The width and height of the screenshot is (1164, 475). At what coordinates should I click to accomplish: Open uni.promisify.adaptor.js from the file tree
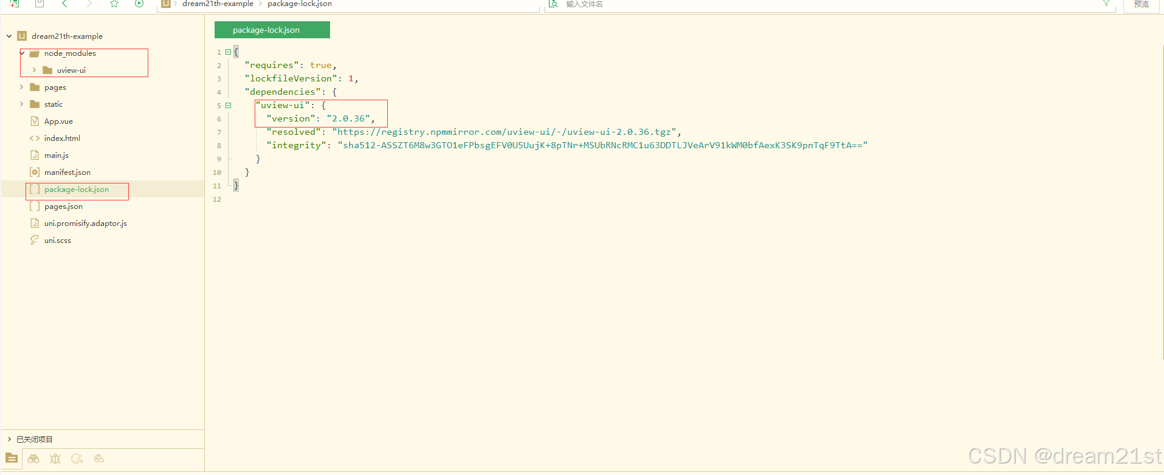86,223
